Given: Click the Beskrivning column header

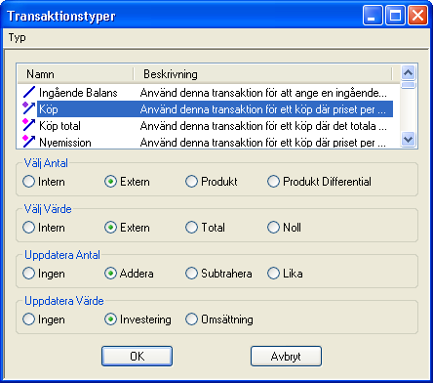Looking at the screenshot, I should pos(262,74).
